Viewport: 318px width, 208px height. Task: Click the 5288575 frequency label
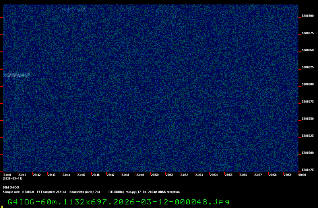tap(308, 101)
